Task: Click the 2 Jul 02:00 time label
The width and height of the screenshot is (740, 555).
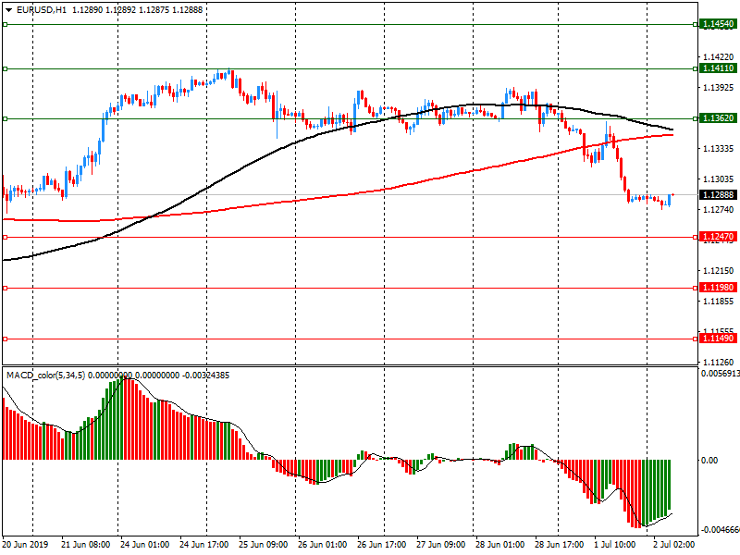Action: pos(674,545)
